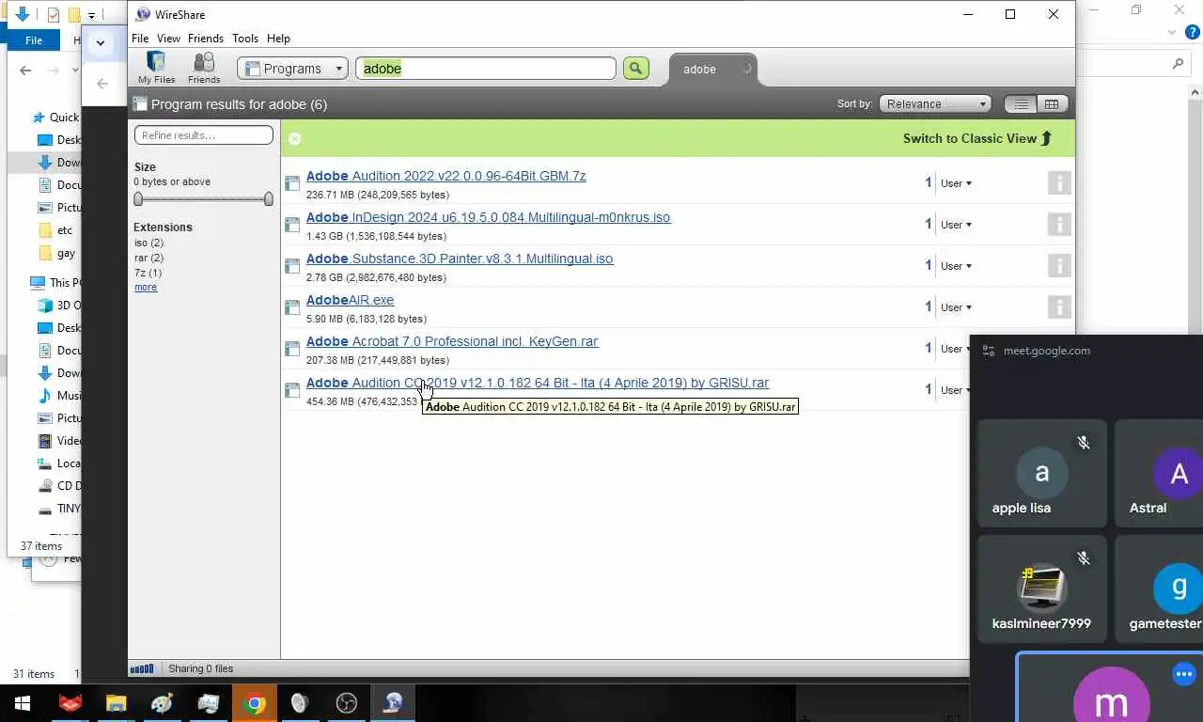This screenshot has width=1203, height=722.
Task: Open Chrome from the taskbar
Action: click(x=255, y=703)
